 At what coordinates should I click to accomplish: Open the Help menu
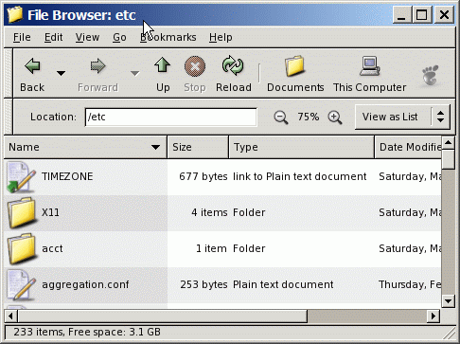point(221,37)
